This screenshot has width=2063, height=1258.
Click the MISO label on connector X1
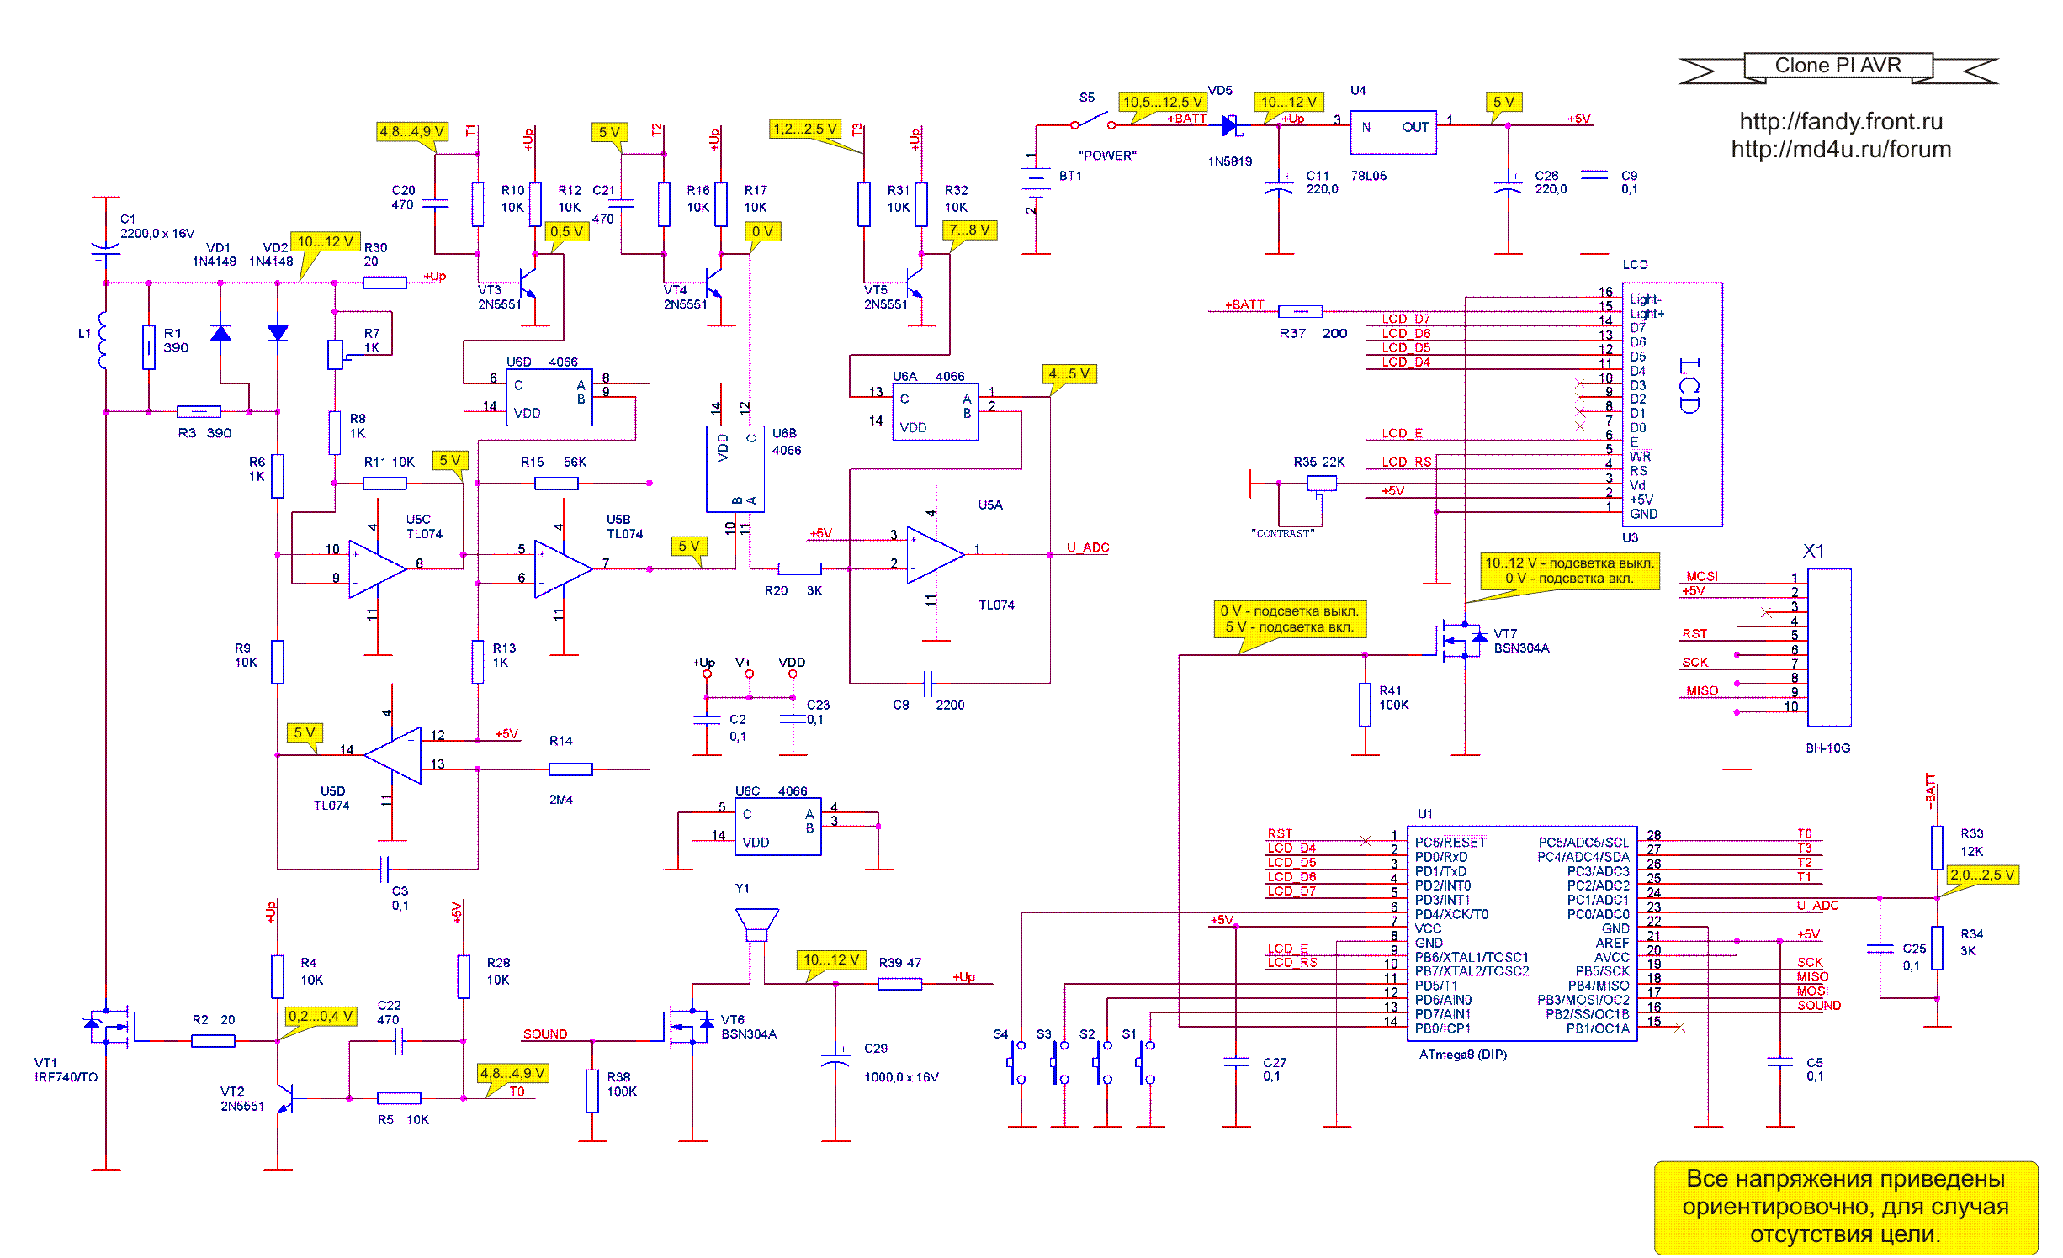coord(1701,690)
